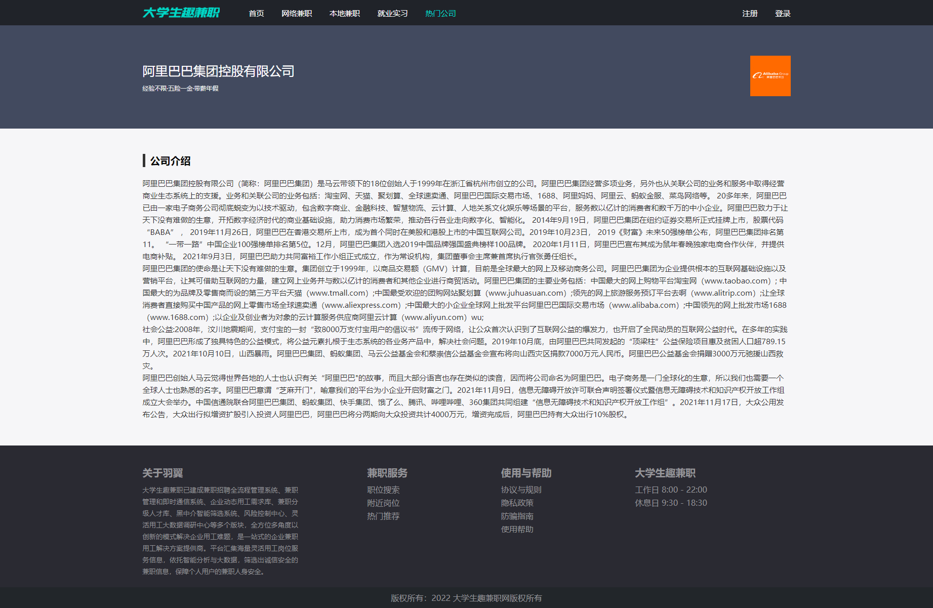Open the 附近岗位 footer link
This screenshot has width=933, height=608.
pyautogui.click(x=383, y=503)
